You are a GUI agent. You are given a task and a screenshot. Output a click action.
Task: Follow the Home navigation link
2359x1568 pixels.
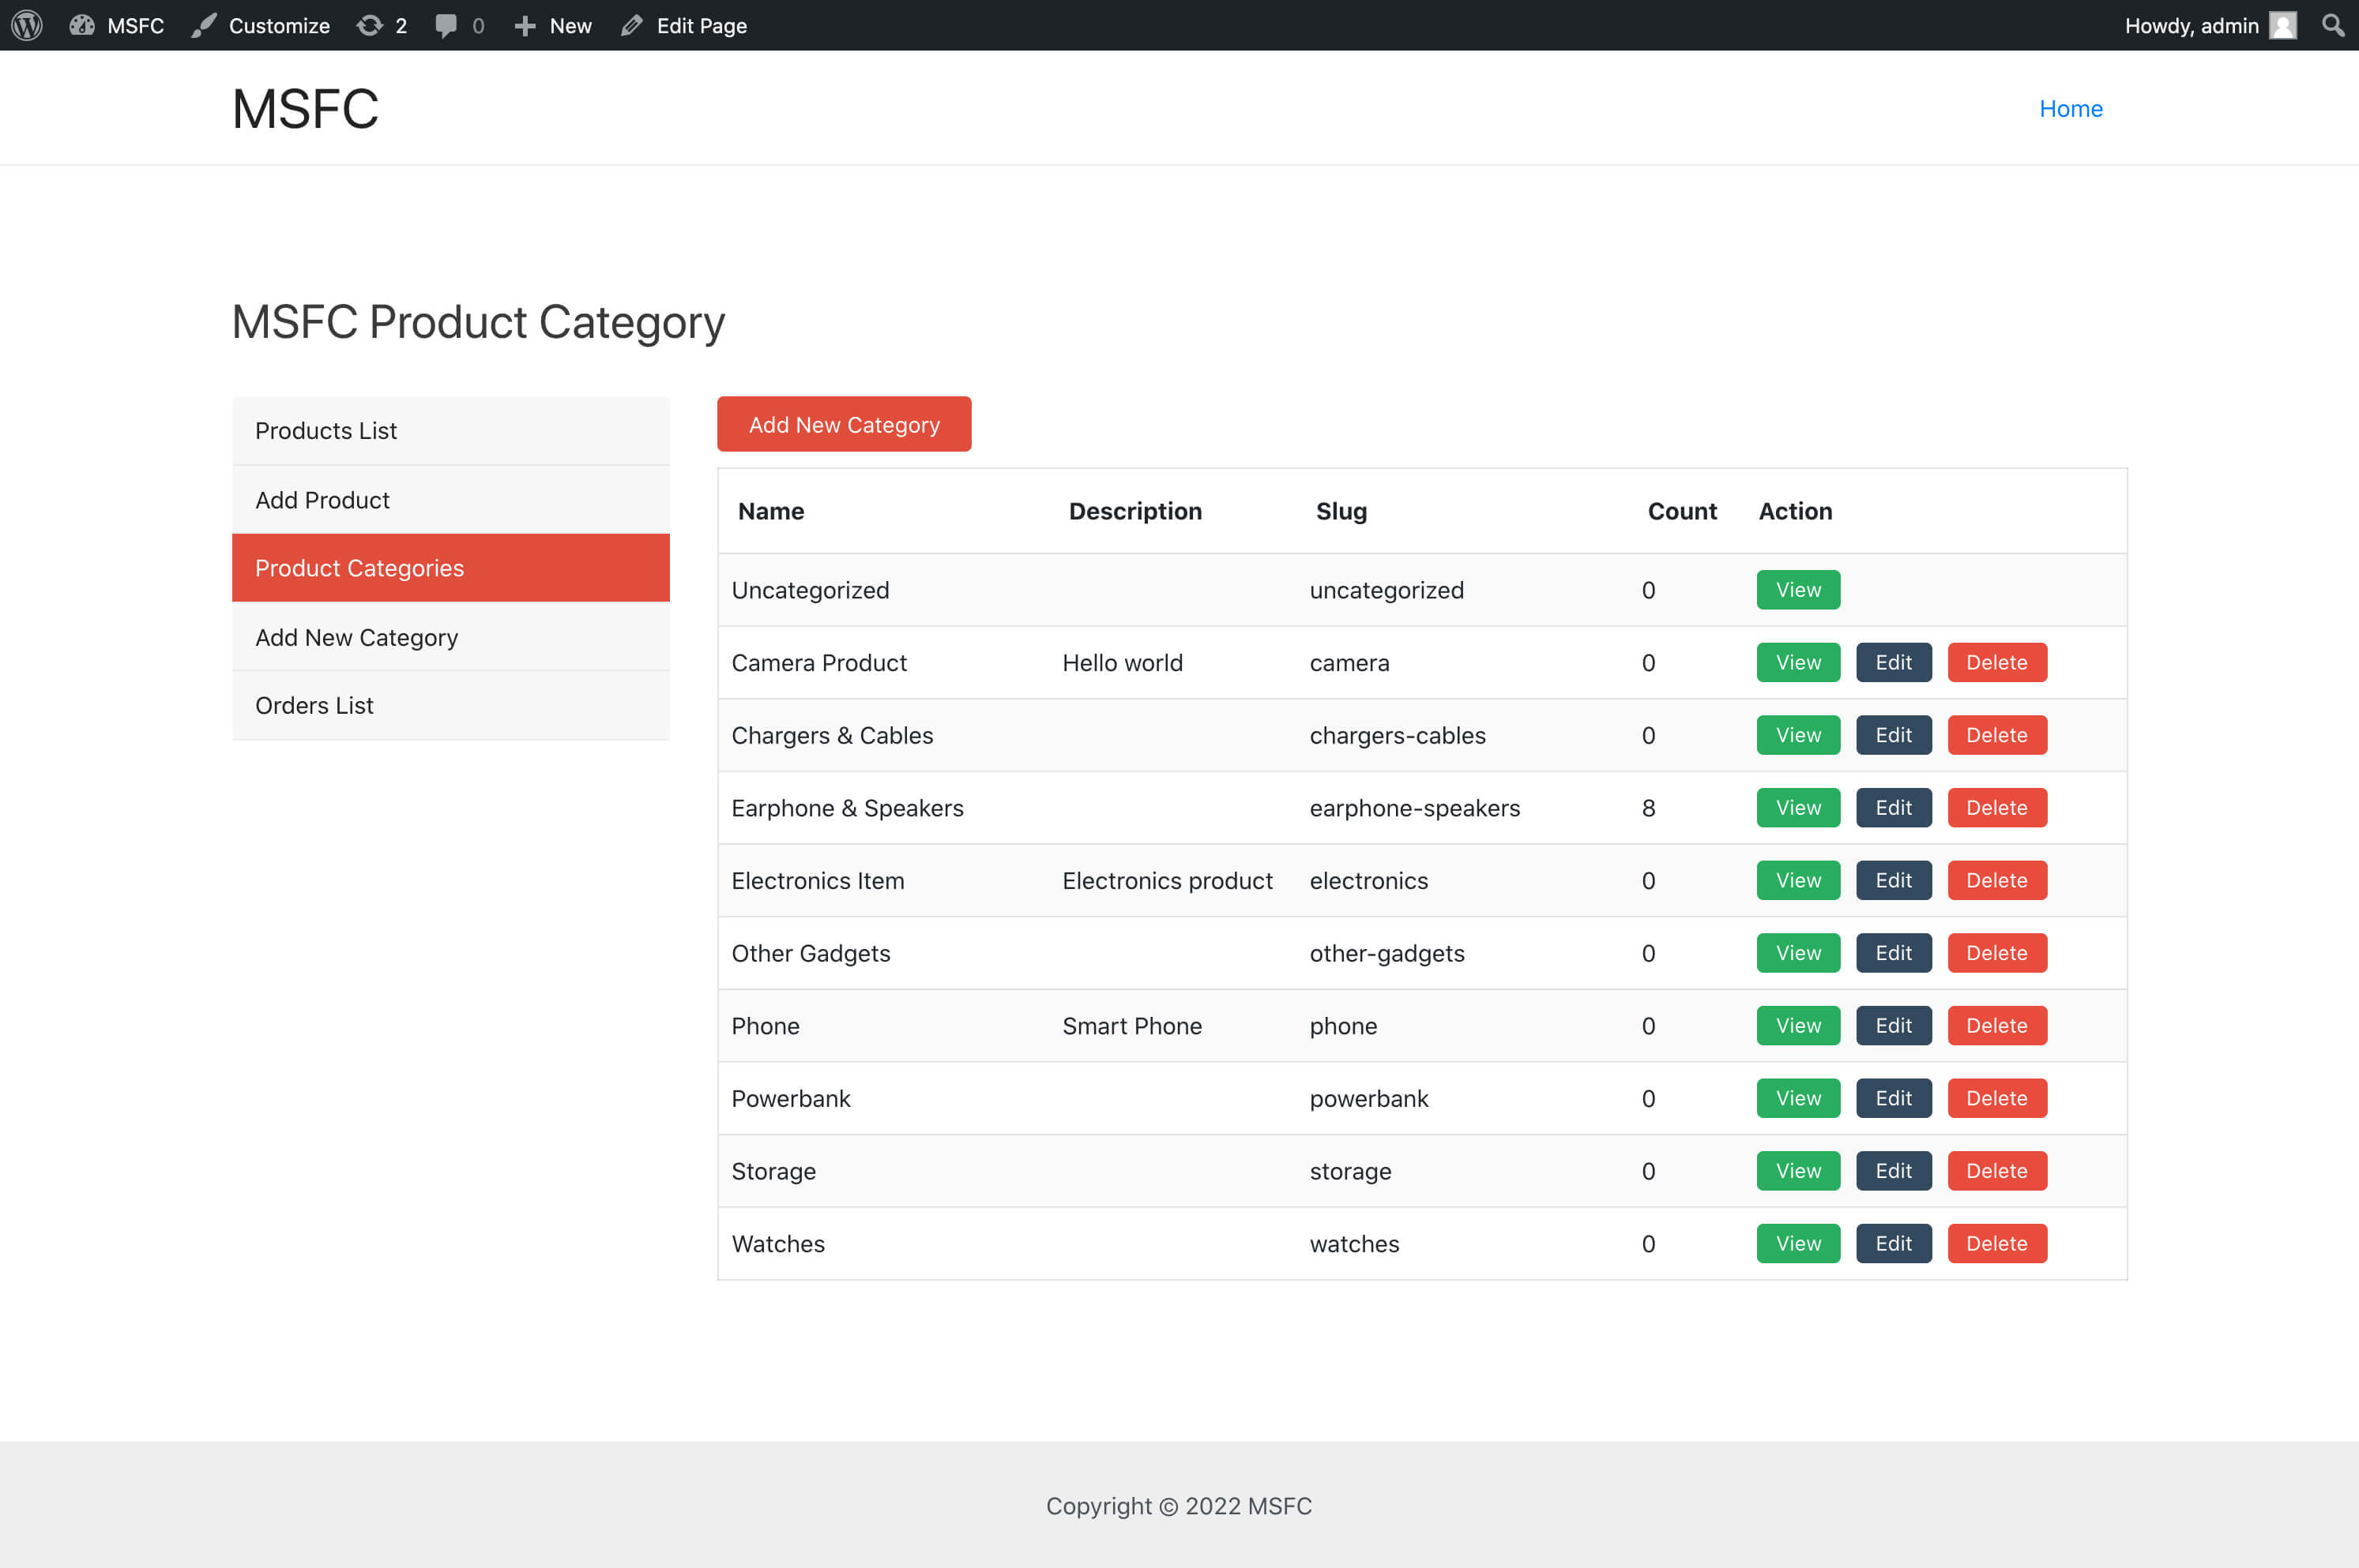click(x=2070, y=109)
